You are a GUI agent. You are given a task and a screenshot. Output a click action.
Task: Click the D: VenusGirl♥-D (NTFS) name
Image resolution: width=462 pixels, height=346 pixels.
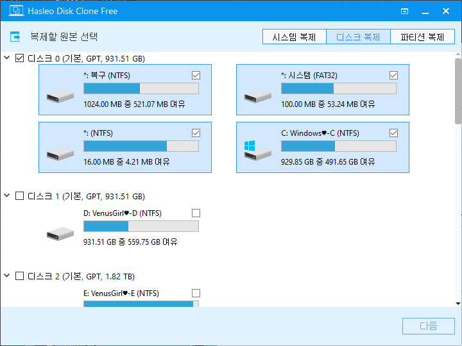(123, 213)
